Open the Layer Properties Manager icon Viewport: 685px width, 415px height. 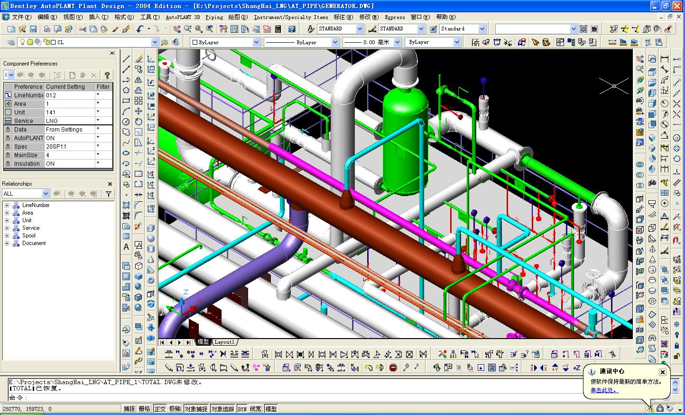11,42
